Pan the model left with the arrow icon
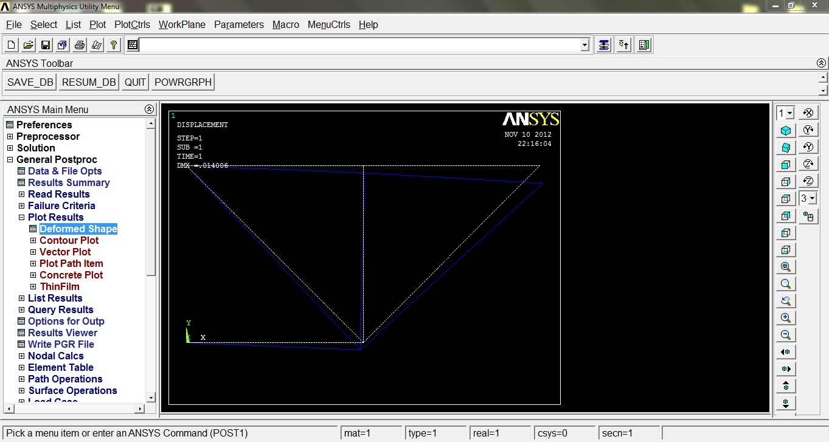This screenshot has height=442, width=829. coord(786,352)
